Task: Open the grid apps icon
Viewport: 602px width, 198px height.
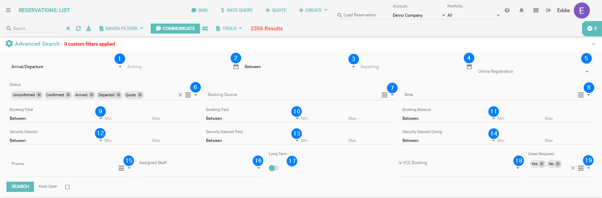Action: tap(536, 10)
